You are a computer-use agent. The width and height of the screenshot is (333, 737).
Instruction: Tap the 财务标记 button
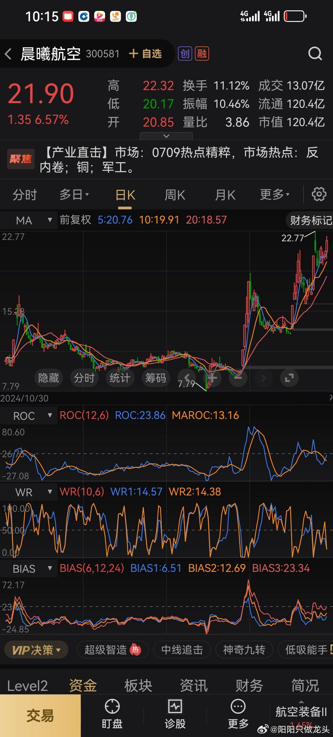click(x=310, y=220)
